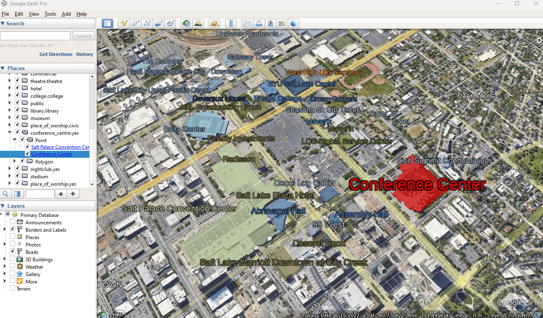
Task: Enable the Places layer checkbox
Action: click(x=12, y=237)
